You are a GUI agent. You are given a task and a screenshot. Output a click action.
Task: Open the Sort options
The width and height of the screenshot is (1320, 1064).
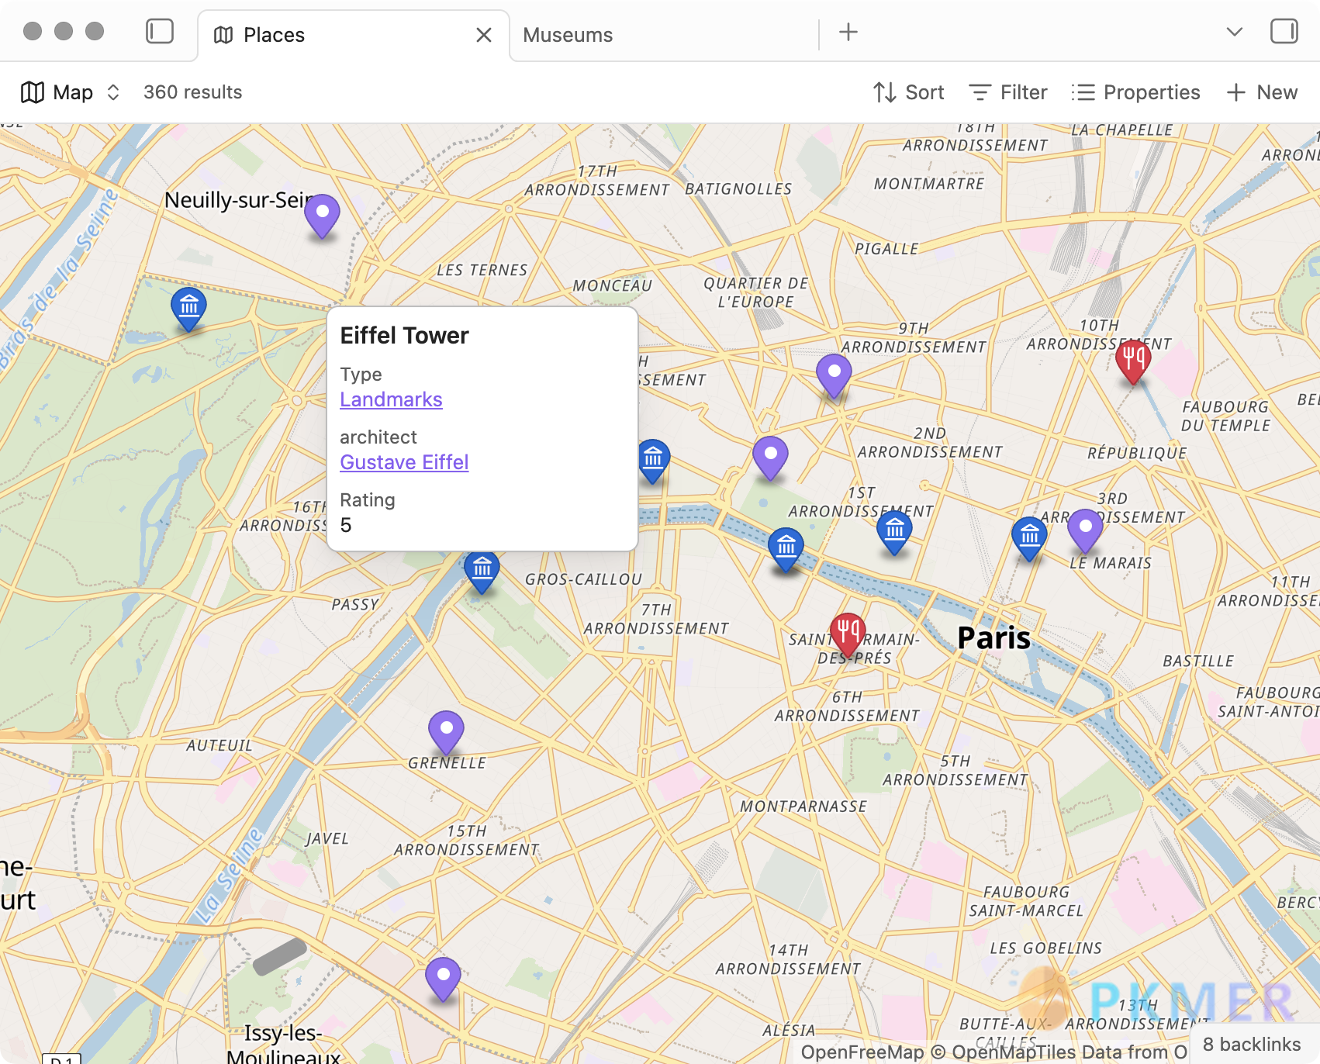click(x=908, y=92)
